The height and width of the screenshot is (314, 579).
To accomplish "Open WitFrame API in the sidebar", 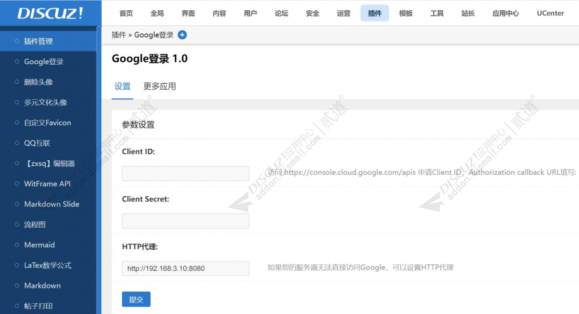I will (x=48, y=184).
